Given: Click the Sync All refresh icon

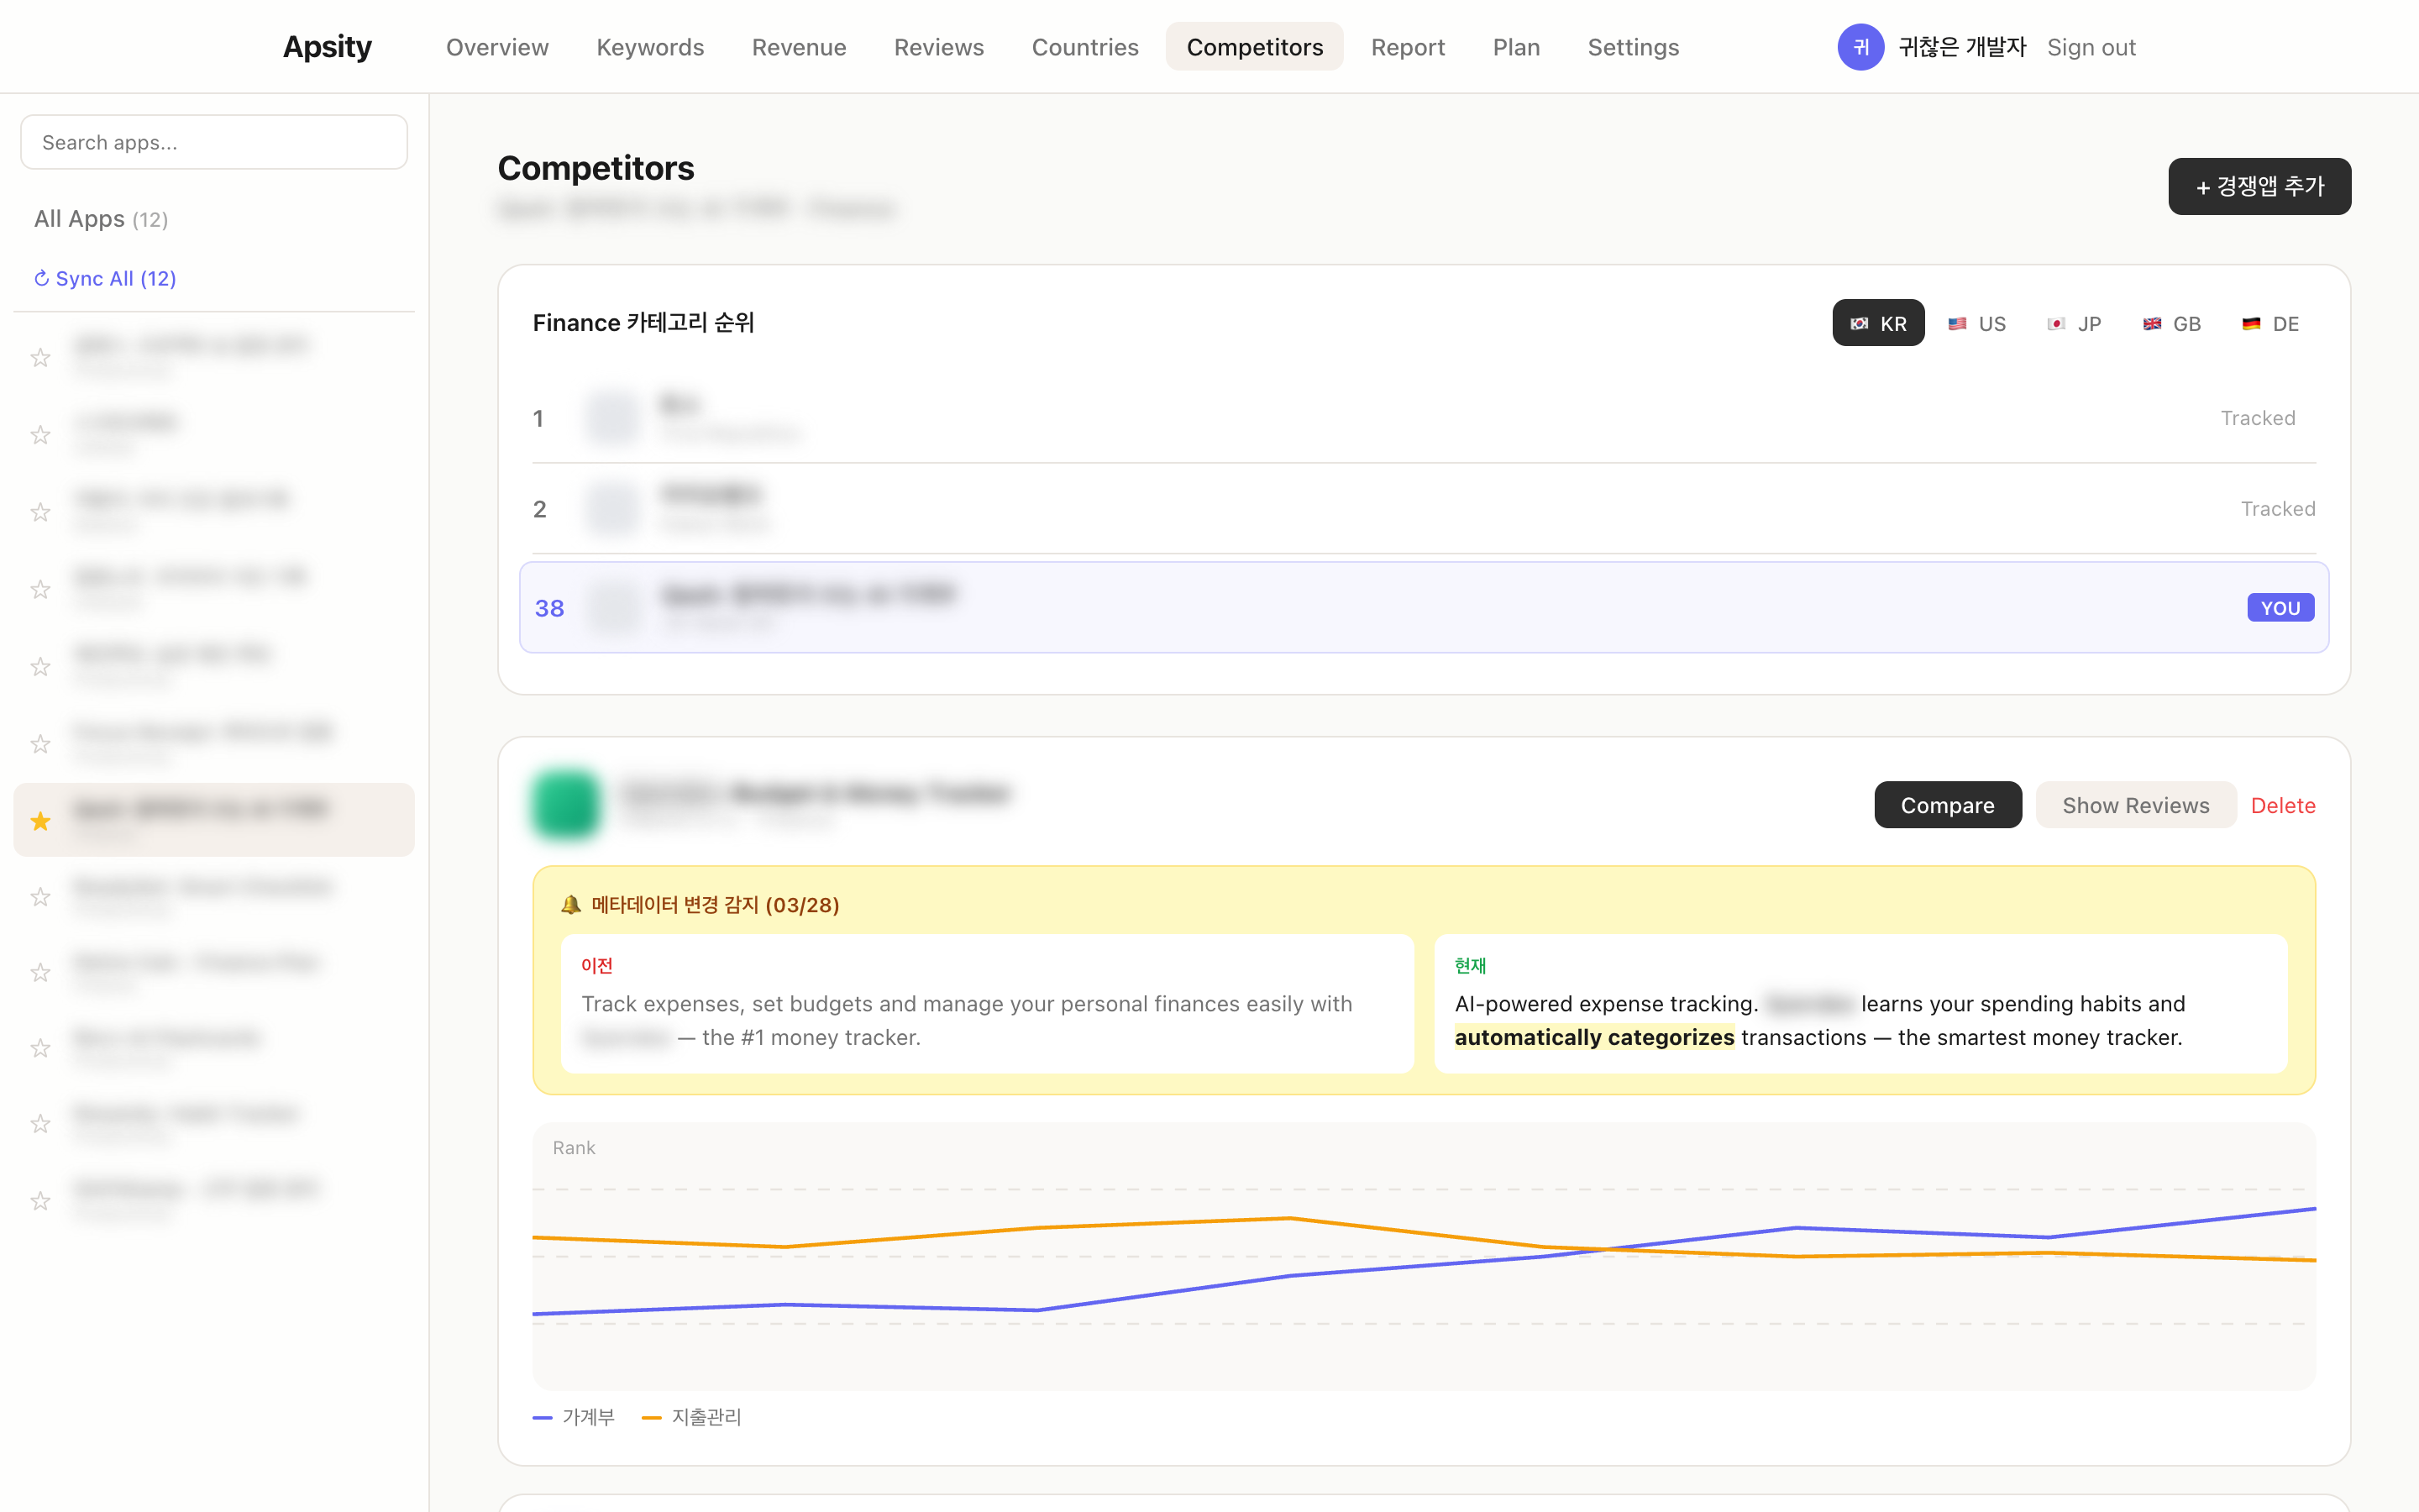Looking at the screenshot, I should coord(42,278).
